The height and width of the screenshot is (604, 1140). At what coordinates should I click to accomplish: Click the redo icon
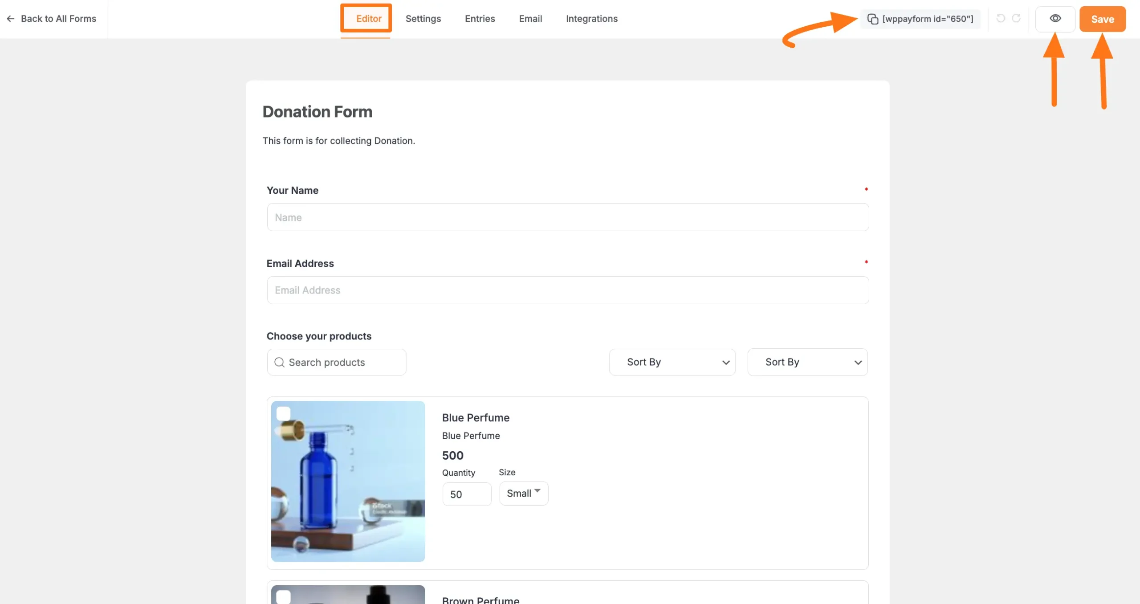(1017, 18)
